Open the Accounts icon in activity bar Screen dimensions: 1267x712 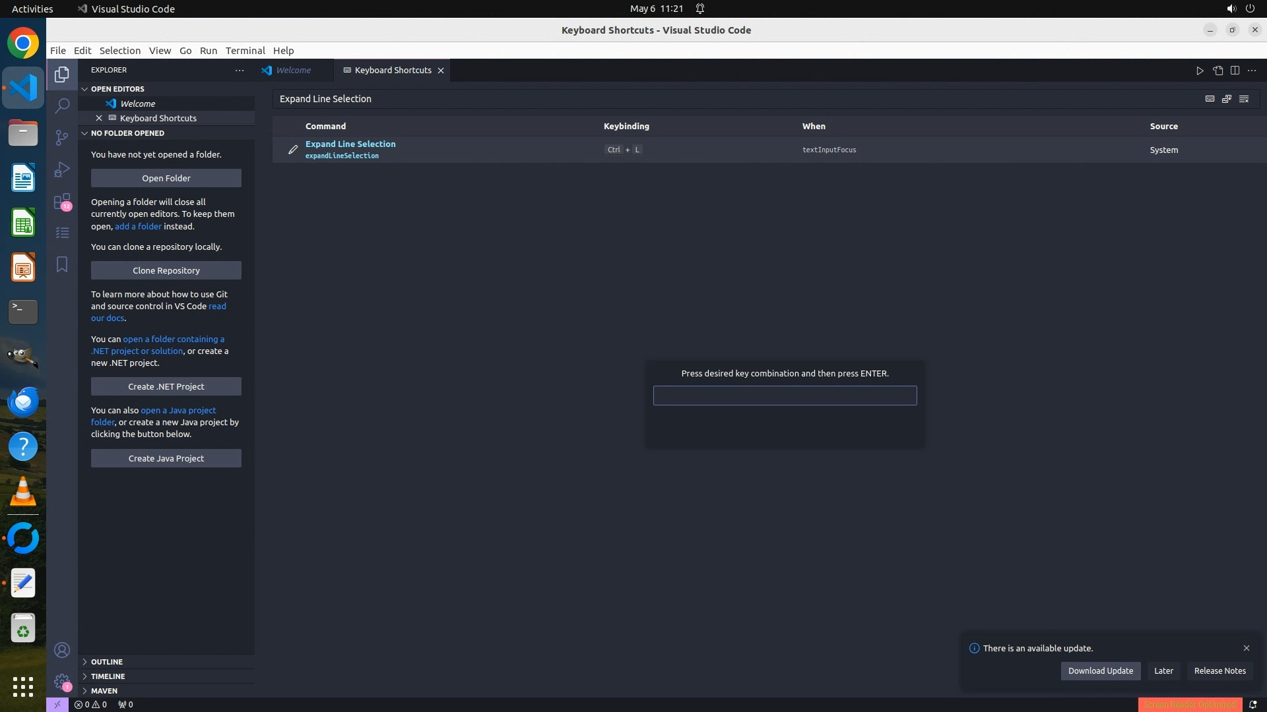[x=62, y=650]
